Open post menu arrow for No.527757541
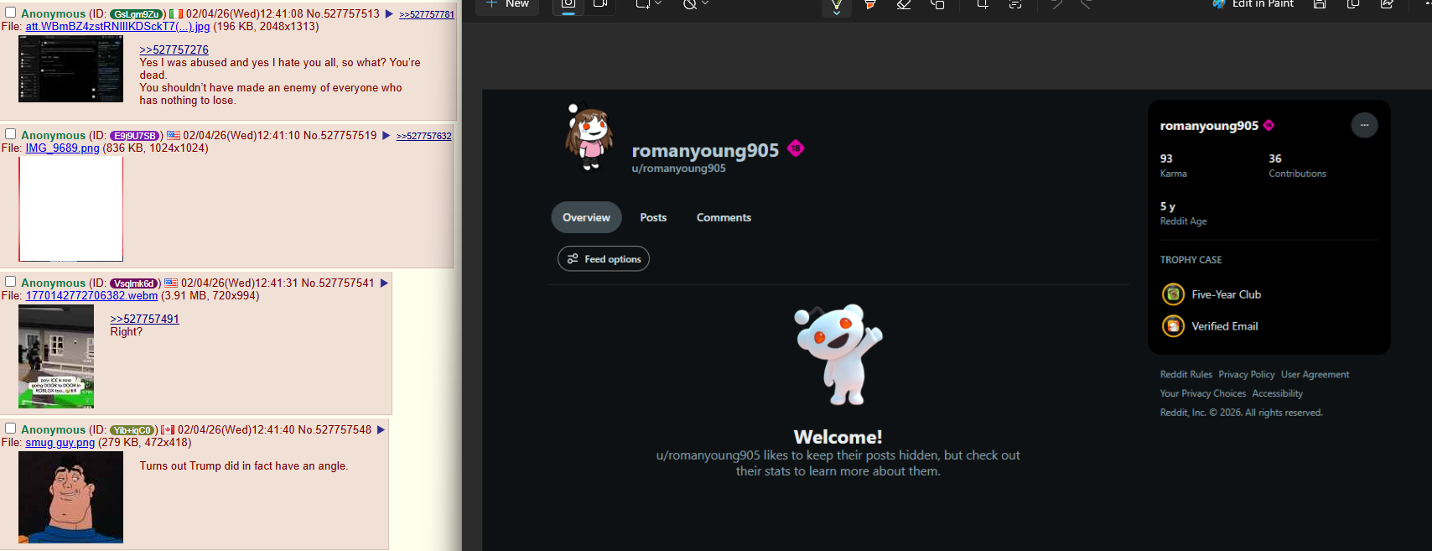This screenshot has width=1432, height=551. pos(384,283)
